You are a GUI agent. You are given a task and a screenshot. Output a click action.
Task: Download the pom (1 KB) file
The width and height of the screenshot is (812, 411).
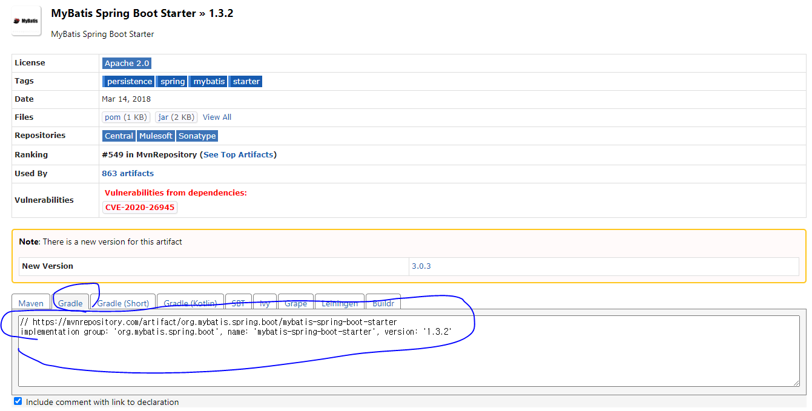click(x=125, y=117)
